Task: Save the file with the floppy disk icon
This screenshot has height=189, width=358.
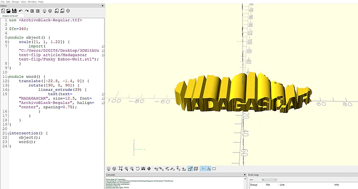Action: (14, 11)
